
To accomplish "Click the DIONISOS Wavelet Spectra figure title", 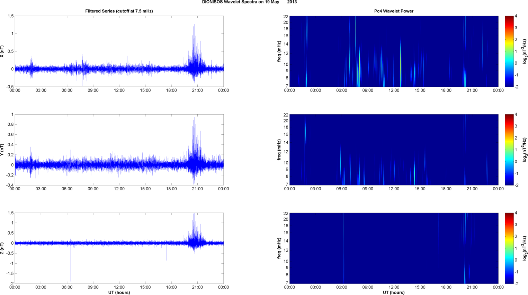I will point(249,2).
